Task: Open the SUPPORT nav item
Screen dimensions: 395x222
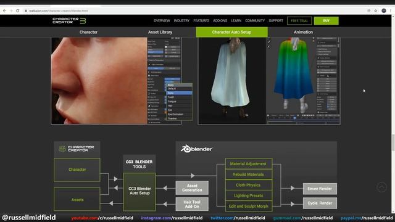Action: coord(276,20)
